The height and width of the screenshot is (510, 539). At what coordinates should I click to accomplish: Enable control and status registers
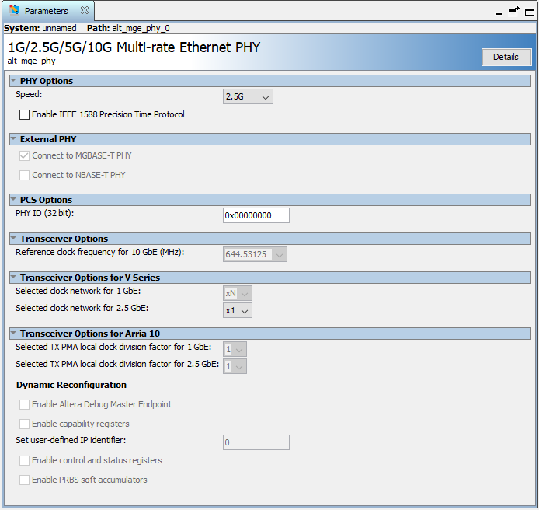tap(24, 461)
